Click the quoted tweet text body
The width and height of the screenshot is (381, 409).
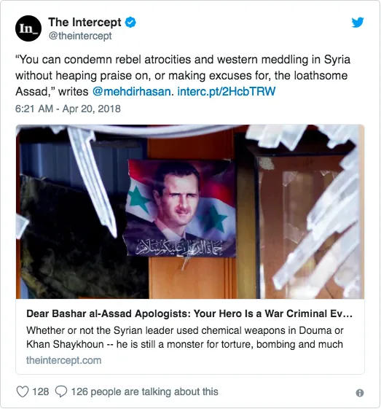coord(182,76)
